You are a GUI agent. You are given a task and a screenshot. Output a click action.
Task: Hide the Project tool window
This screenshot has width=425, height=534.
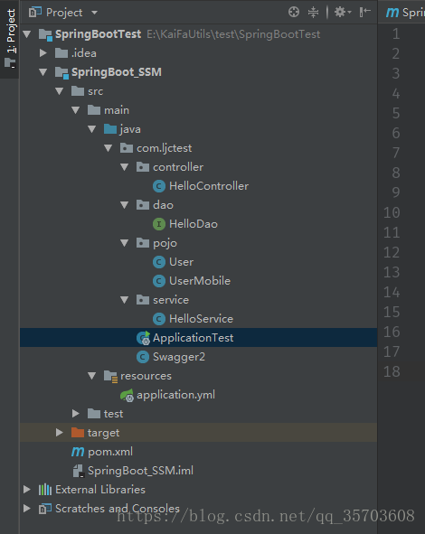[x=365, y=13]
